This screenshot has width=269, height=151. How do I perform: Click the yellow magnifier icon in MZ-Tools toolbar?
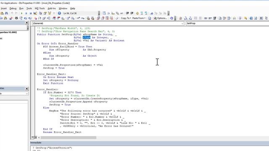[x=245, y=18]
